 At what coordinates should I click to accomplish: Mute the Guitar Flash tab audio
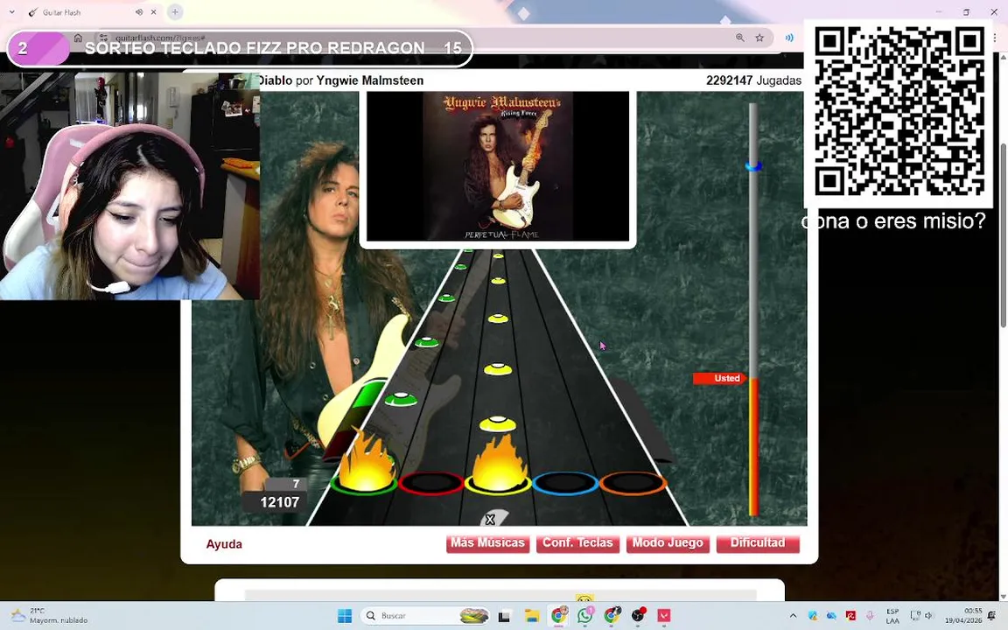[x=139, y=12]
